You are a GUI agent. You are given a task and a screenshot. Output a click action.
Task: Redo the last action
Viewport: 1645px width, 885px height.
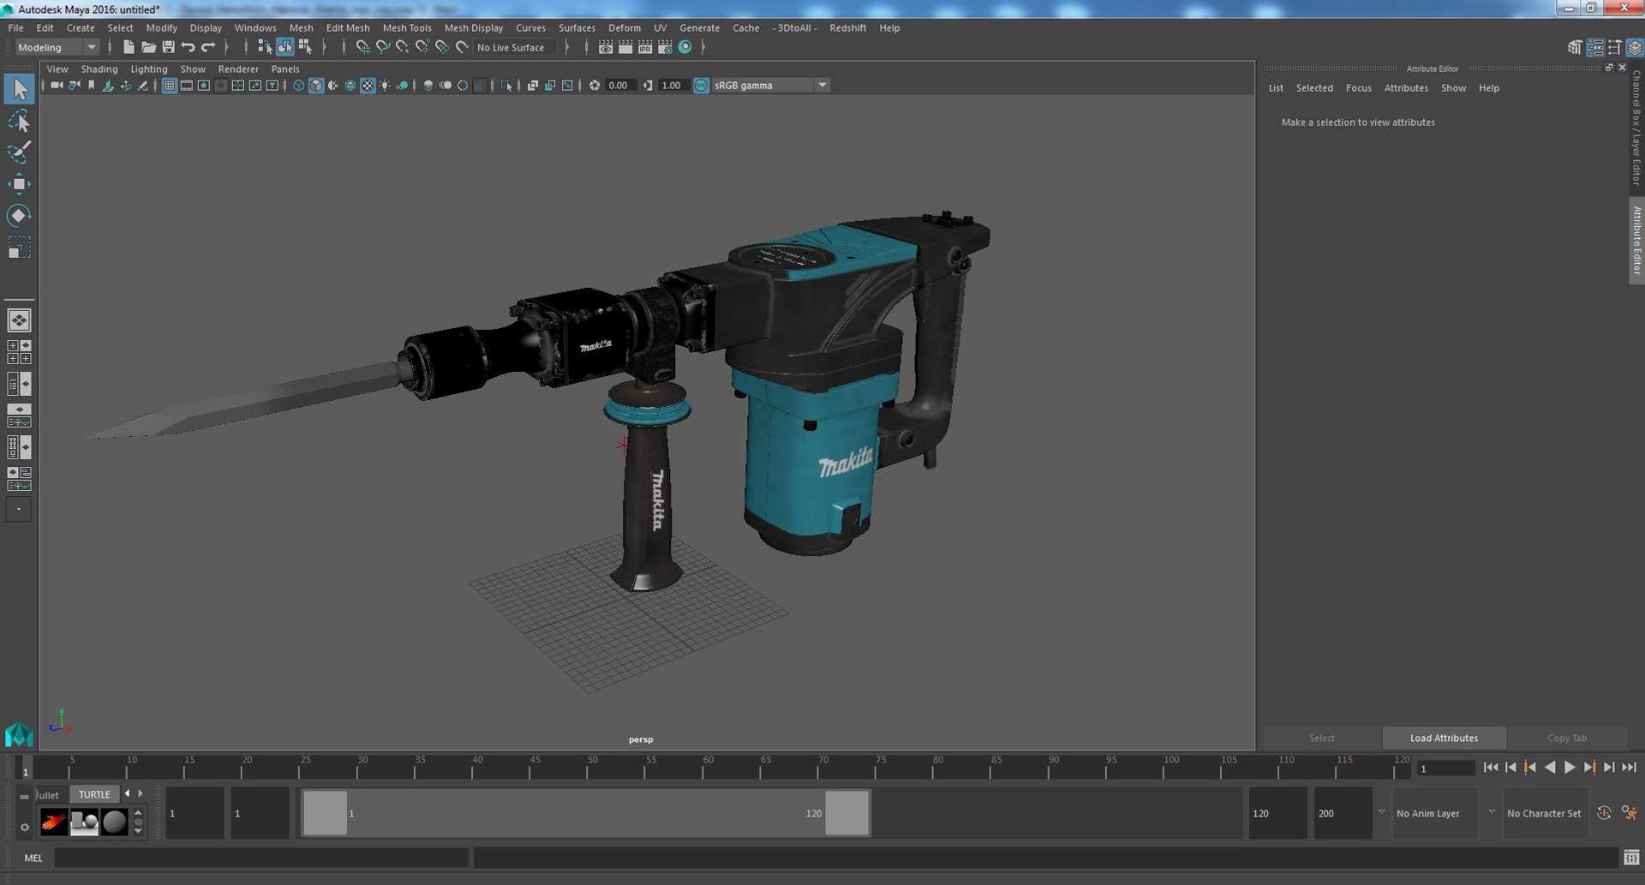pyautogui.click(x=208, y=47)
